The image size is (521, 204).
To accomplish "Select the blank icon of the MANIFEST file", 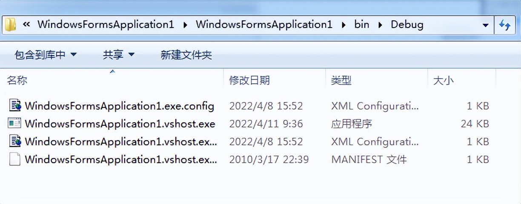I will pyautogui.click(x=15, y=159).
